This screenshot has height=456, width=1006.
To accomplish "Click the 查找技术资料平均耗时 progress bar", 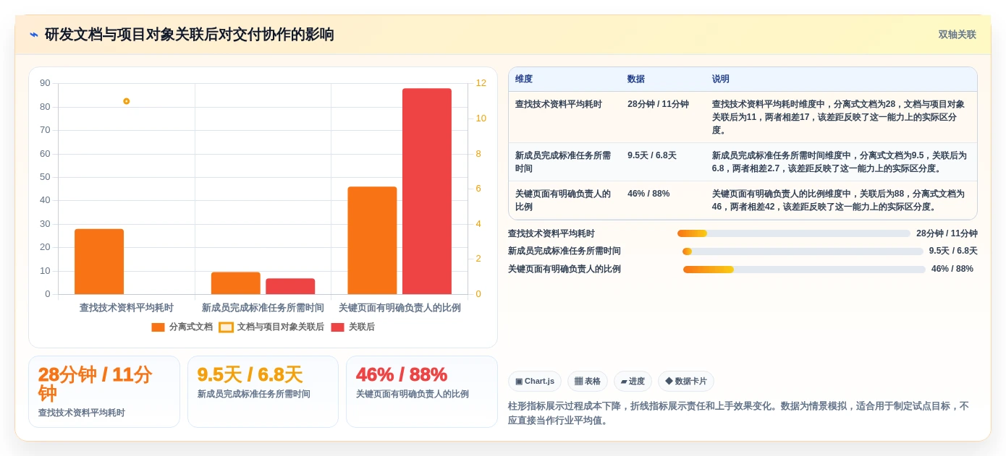I will tap(794, 233).
